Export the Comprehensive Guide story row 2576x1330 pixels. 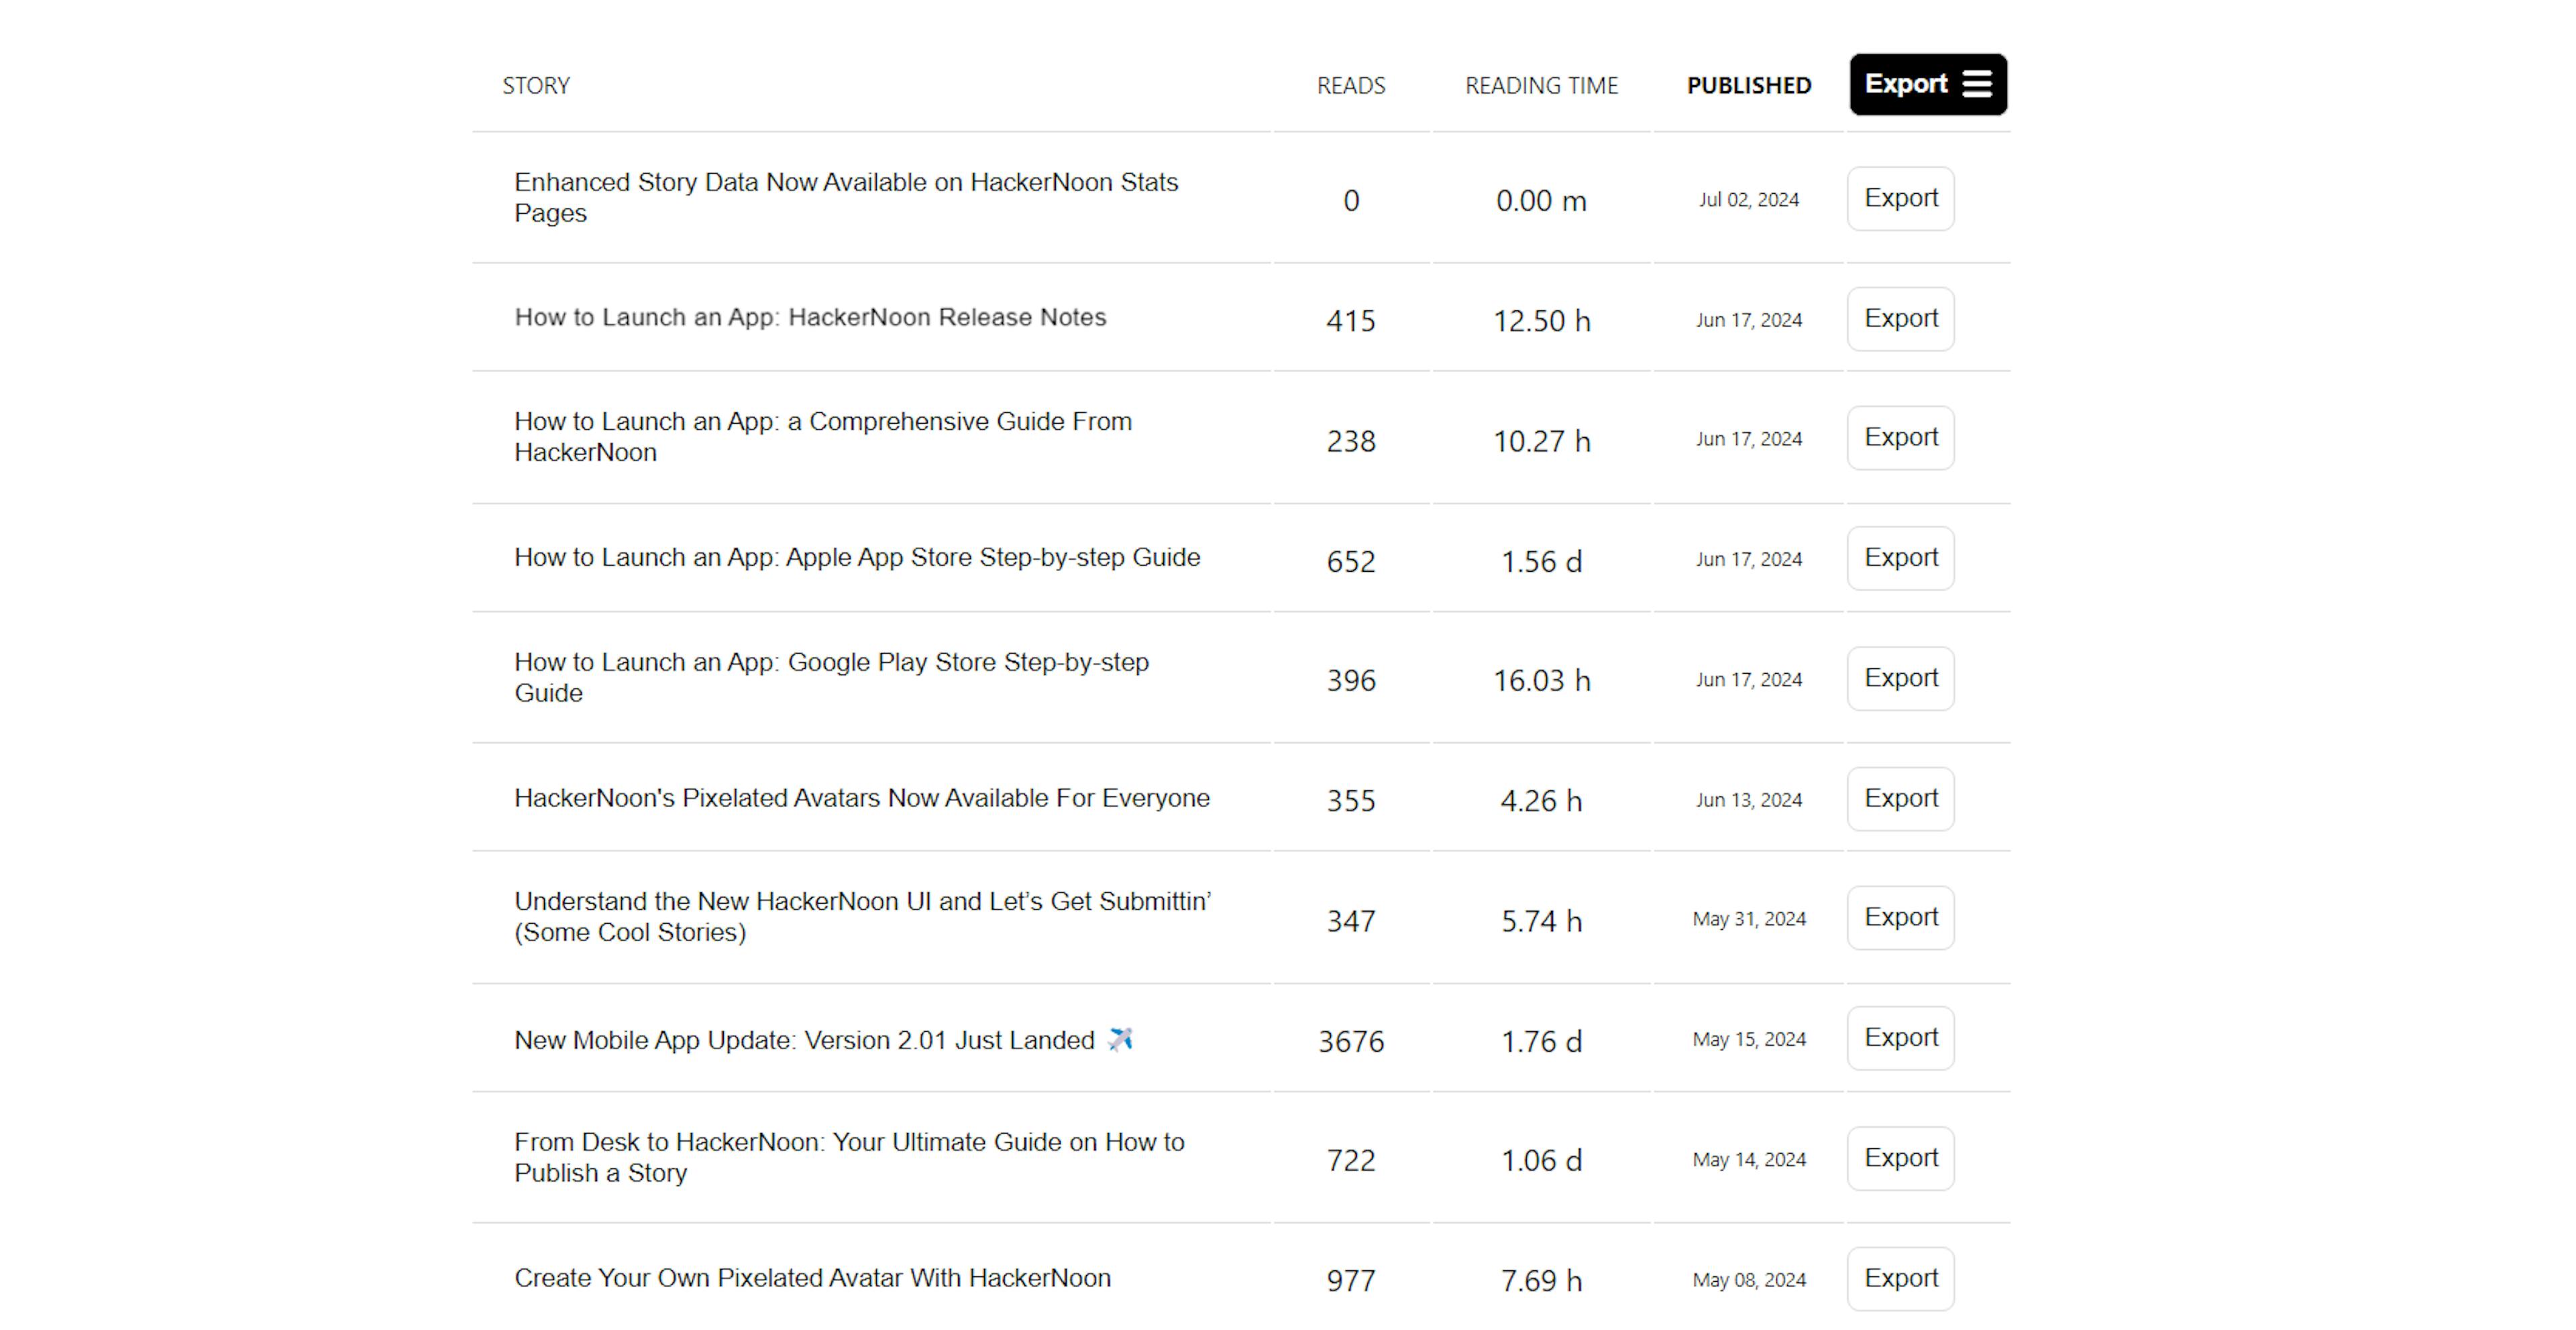click(x=1900, y=438)
